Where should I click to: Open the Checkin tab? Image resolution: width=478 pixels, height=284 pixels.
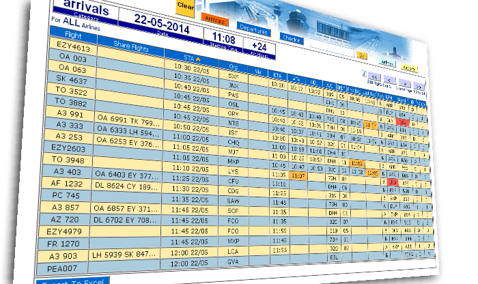tap(291, 38)
